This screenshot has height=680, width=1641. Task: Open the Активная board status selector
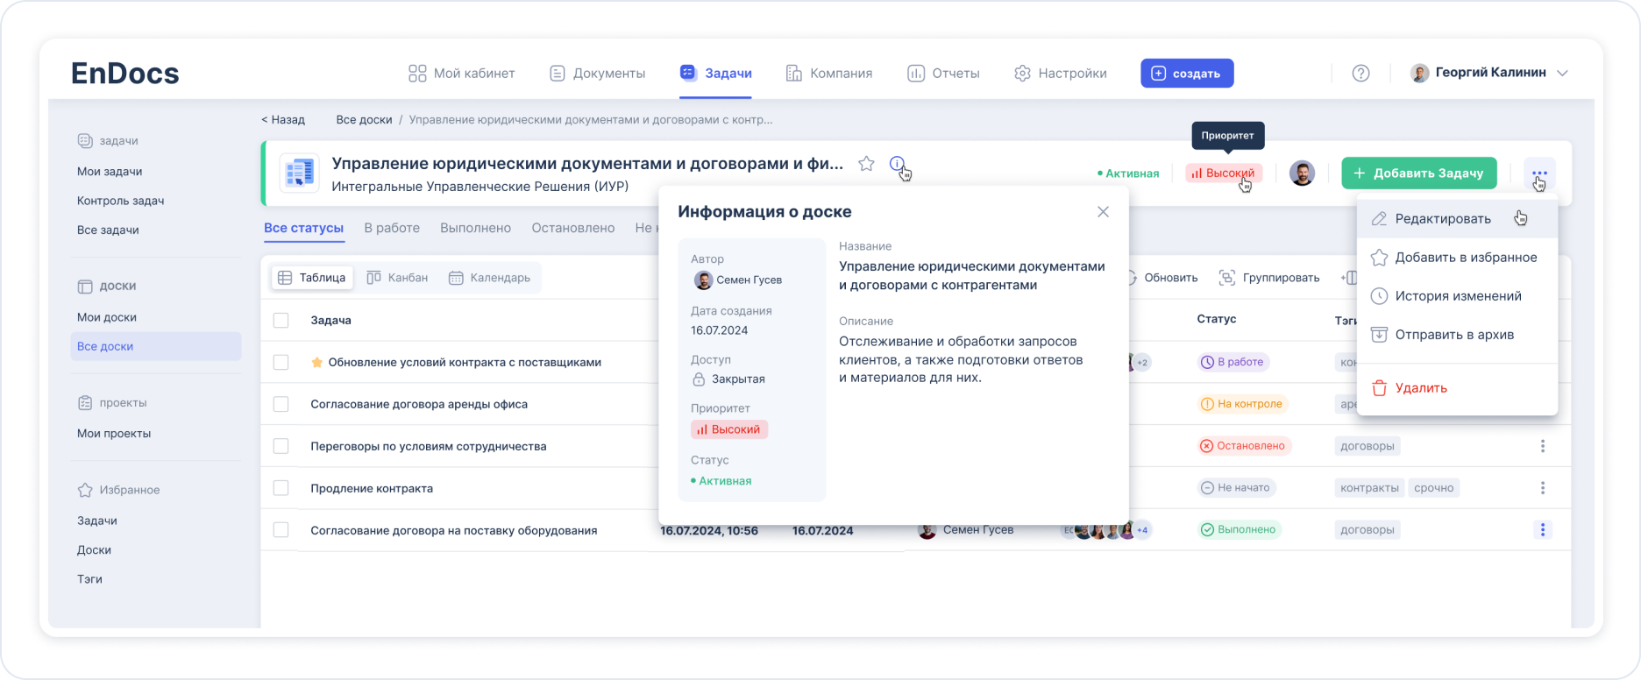[x=1128, y=174]
